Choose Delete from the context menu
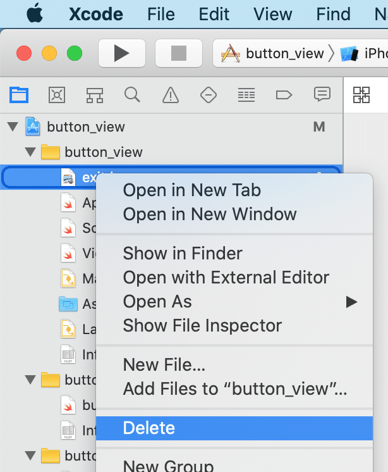This screenshot has width=388, height=472. [149, 428]
